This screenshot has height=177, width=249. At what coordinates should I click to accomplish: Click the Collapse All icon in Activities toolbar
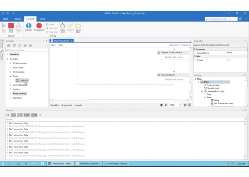coord(14,46)
